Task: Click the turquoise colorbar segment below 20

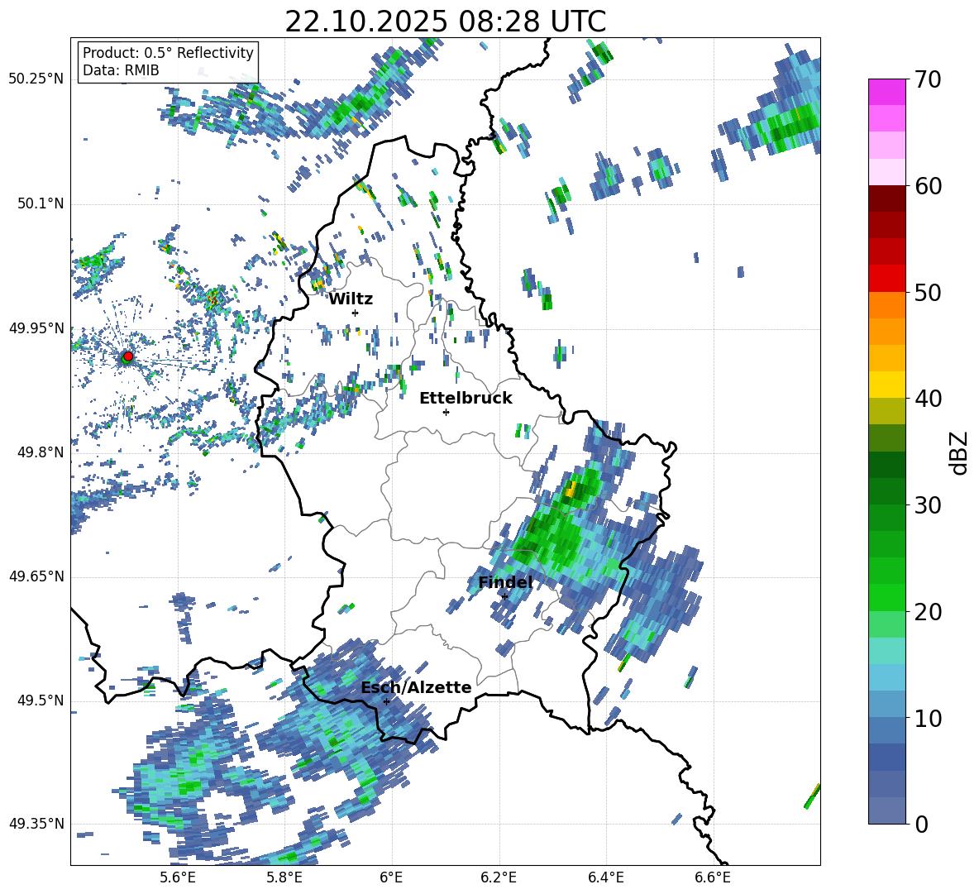Action: [886, 650]
